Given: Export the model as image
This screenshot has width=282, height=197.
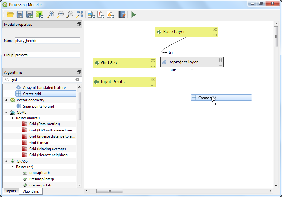Looking at the screenshot, I should tap(90, 15).
